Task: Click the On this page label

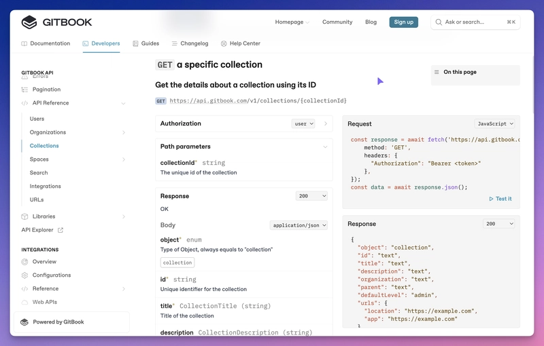Action: tap(460, 72)
